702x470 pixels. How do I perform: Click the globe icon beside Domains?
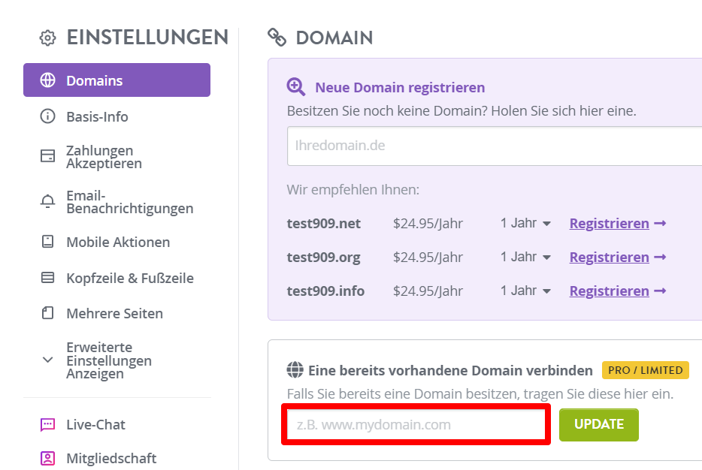click(47, 80)
